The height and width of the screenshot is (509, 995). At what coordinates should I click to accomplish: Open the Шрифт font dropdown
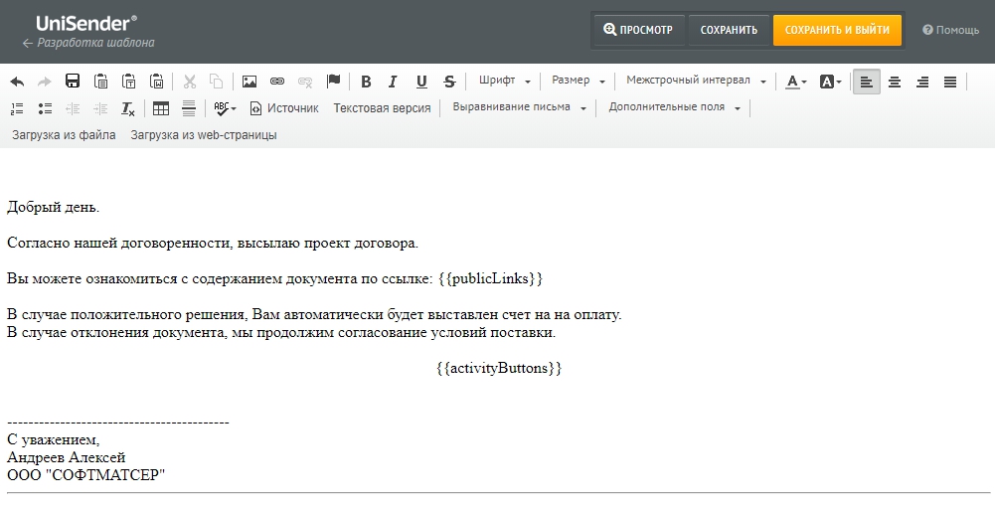coord(504,81)
